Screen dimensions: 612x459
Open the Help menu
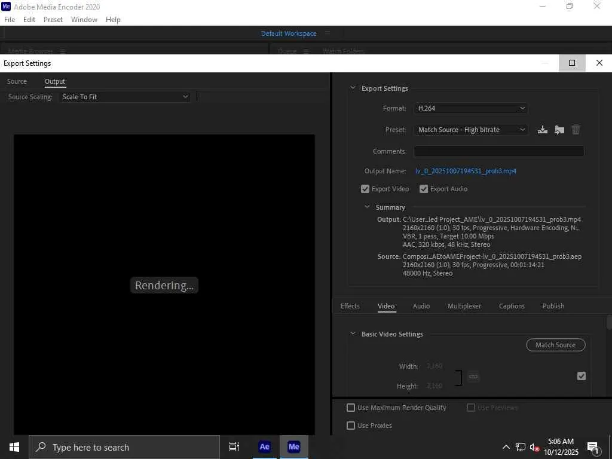113,20
